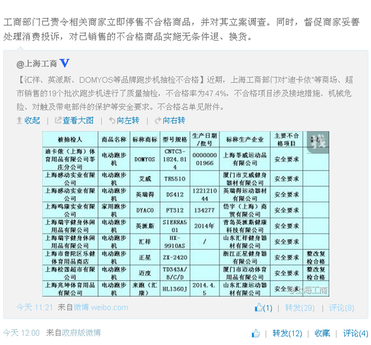The image size is (371, 345).
Task: Open 查看大图 to view full image
Action: point(78,120)
